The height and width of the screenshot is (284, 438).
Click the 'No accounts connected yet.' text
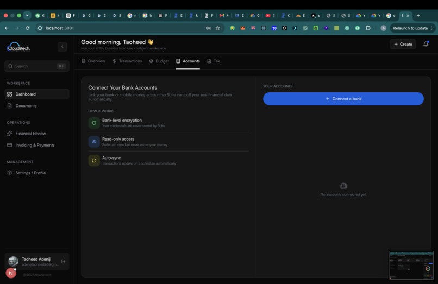pyautogui.click(x=343, y=194)
